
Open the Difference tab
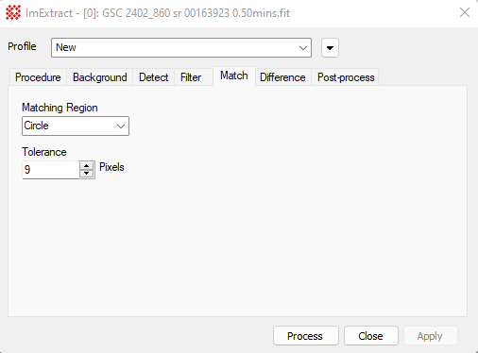click(282, 77)
